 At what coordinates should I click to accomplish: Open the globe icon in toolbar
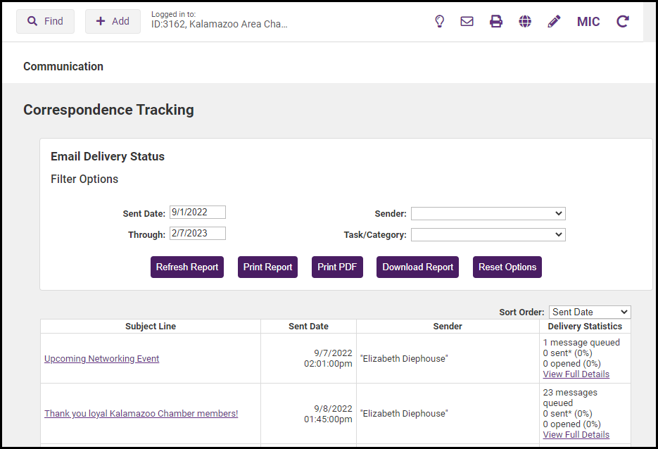[525, 21]
